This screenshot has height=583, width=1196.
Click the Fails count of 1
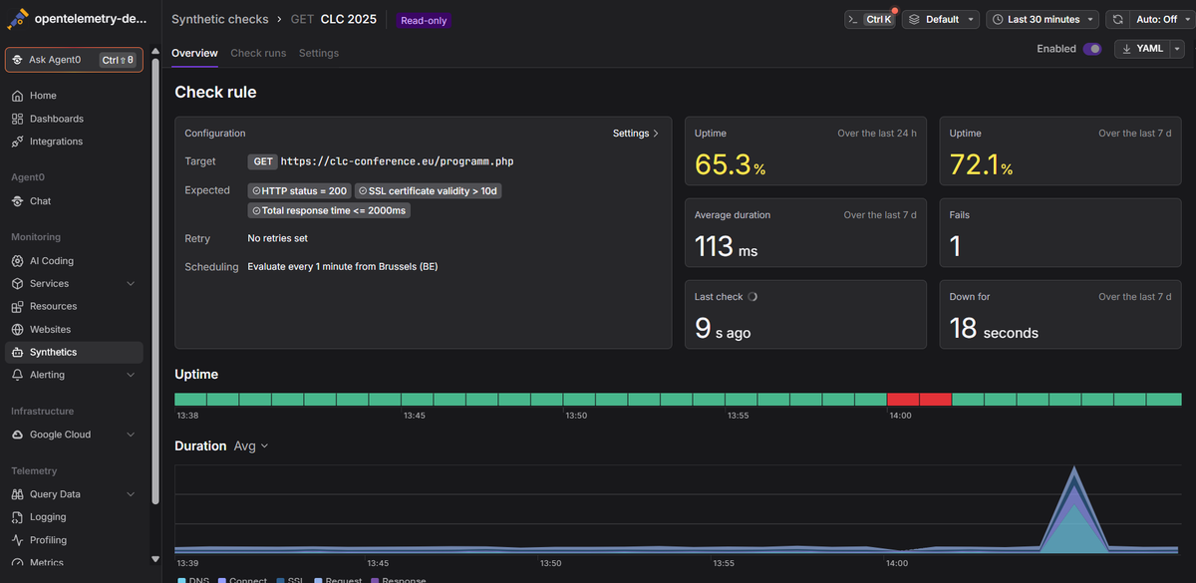(x=955, y=247)
